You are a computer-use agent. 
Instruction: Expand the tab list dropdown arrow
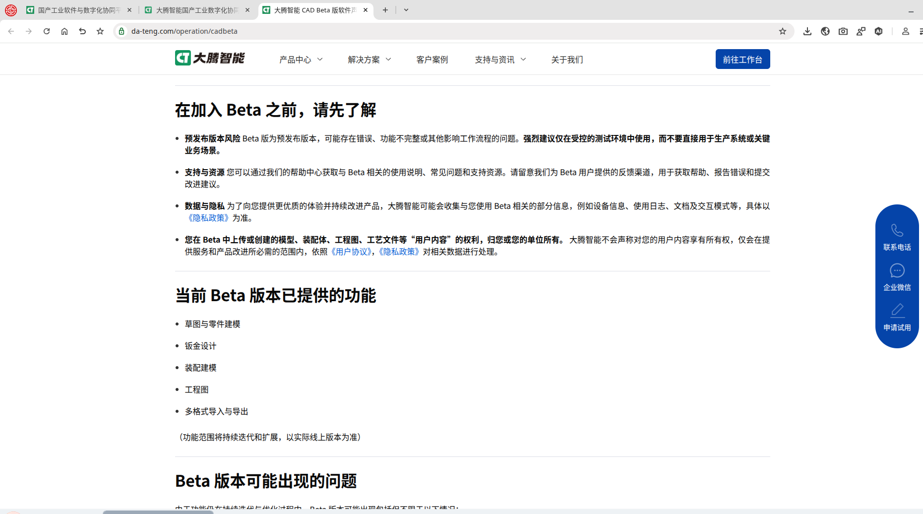[x=406, y=10]
